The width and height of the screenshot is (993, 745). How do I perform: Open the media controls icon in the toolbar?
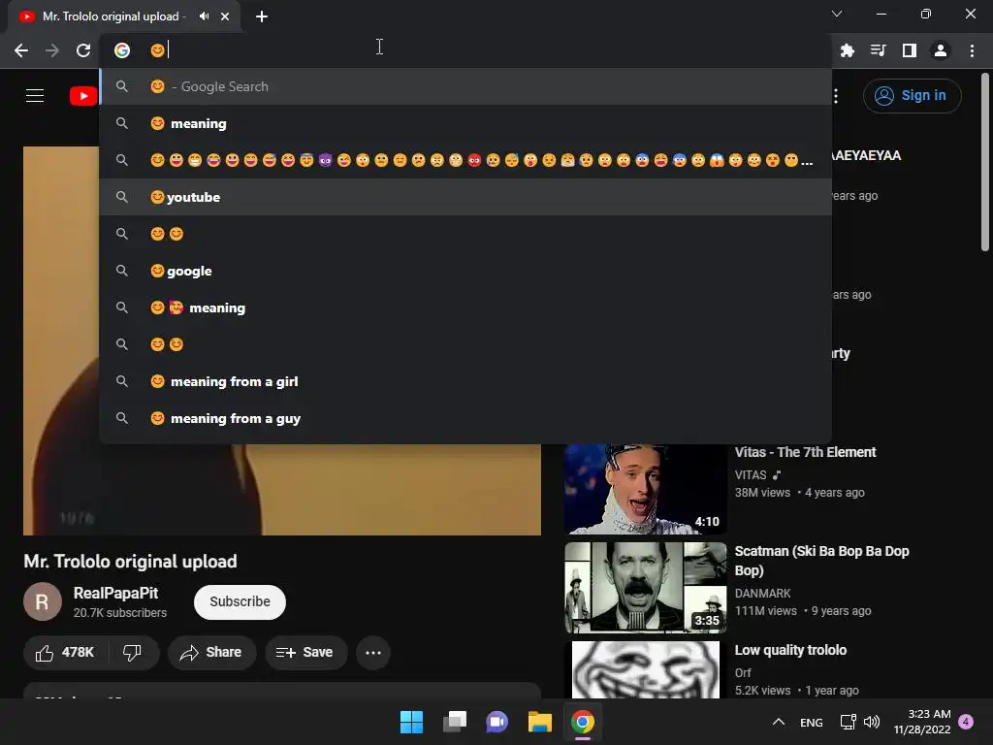click(878, 50)
